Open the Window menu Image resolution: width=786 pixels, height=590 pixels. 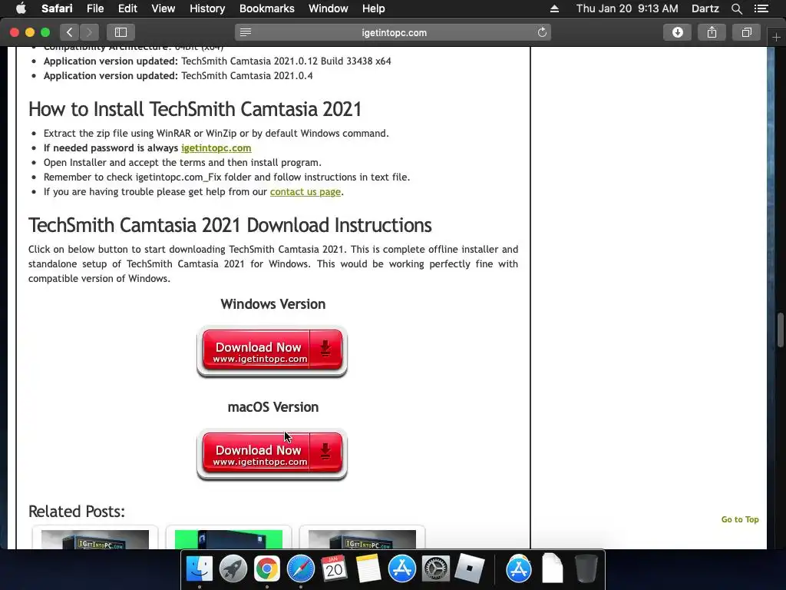(328, 8)
